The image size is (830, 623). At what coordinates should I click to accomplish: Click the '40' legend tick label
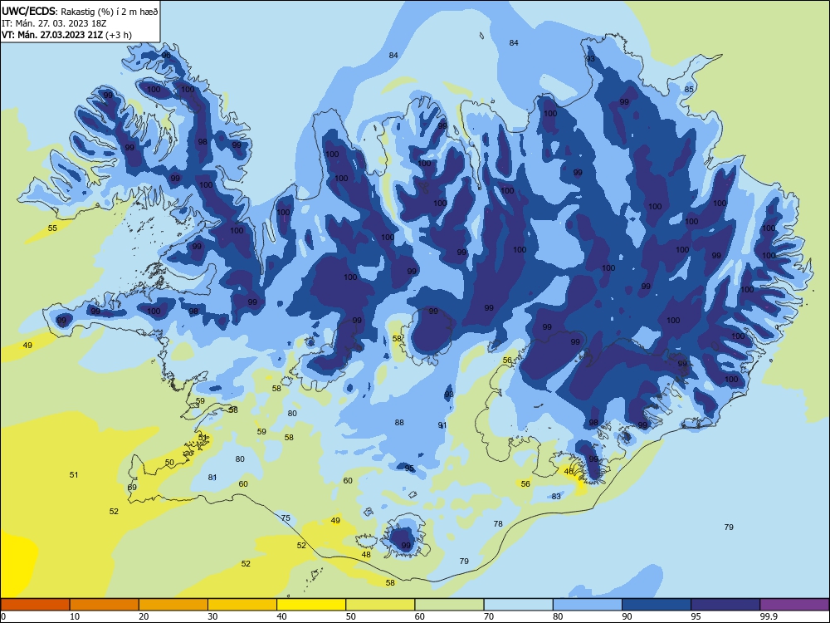pyautogui.click(x=281, y=616)
